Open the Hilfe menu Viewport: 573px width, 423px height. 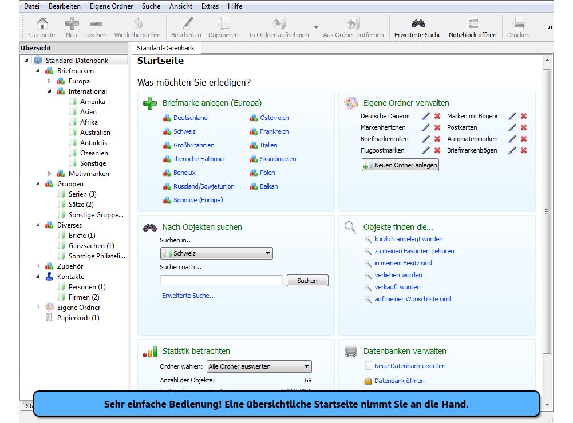coord(235,6)
